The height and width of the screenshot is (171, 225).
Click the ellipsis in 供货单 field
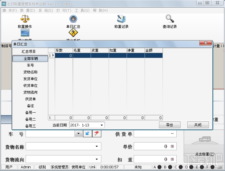[x=172, y=133]
